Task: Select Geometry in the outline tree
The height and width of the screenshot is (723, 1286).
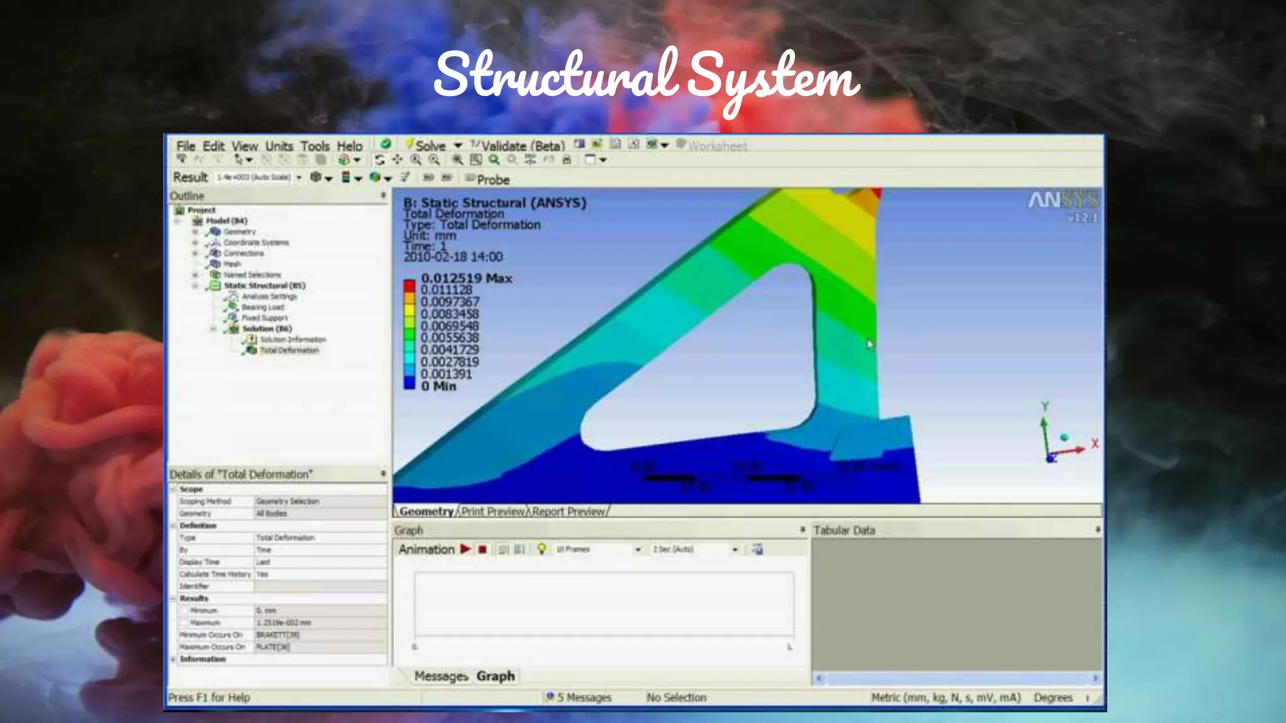Action: (239, 232)
